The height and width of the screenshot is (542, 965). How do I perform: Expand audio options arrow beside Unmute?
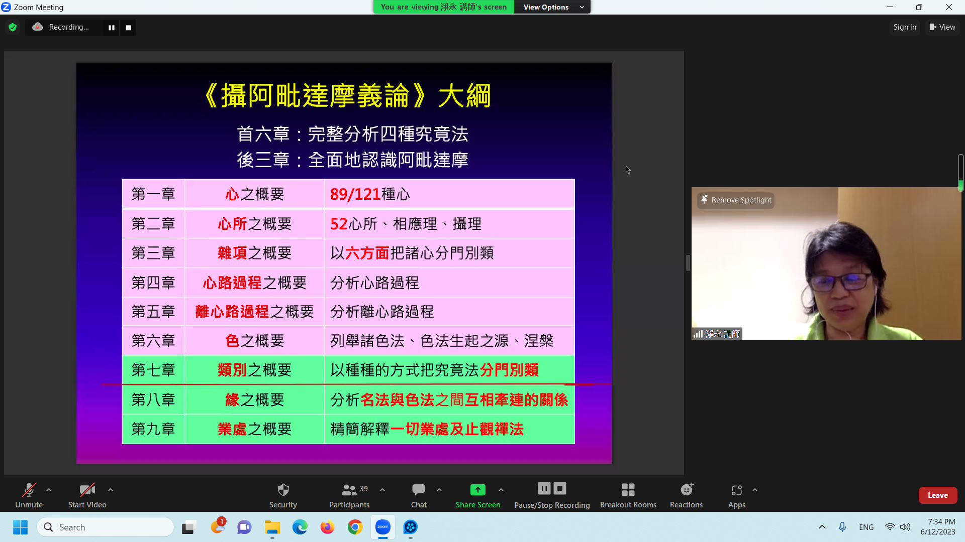click(49, 490)
